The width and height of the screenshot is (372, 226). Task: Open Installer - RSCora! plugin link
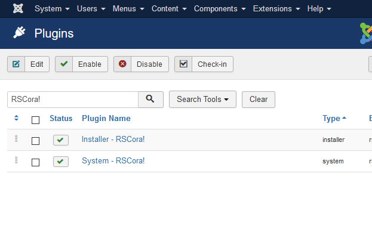click(x=113, y=140)
